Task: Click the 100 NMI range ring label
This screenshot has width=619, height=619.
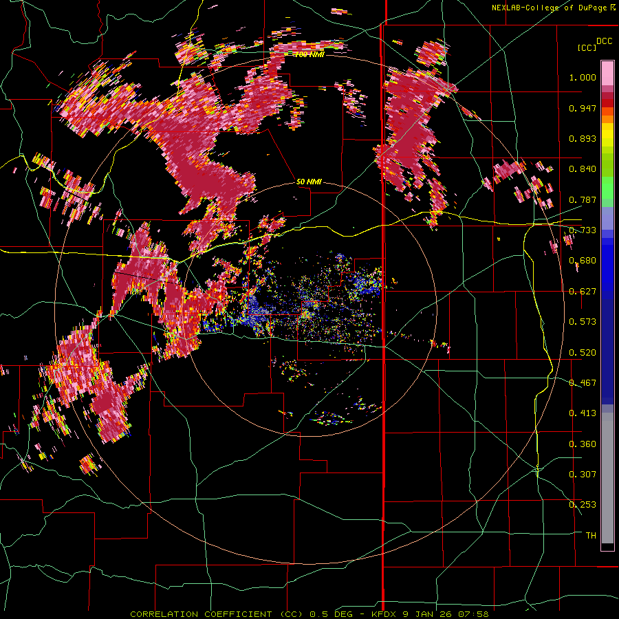Action: 310,54
